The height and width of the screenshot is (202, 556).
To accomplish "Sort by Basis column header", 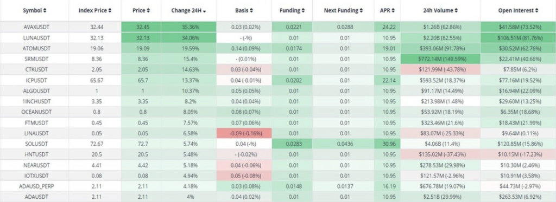I will pyautogui.click(x=244, y=11).
